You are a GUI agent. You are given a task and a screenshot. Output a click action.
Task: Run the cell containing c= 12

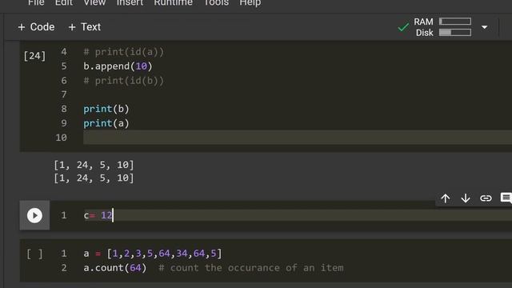tap(34, 215)
